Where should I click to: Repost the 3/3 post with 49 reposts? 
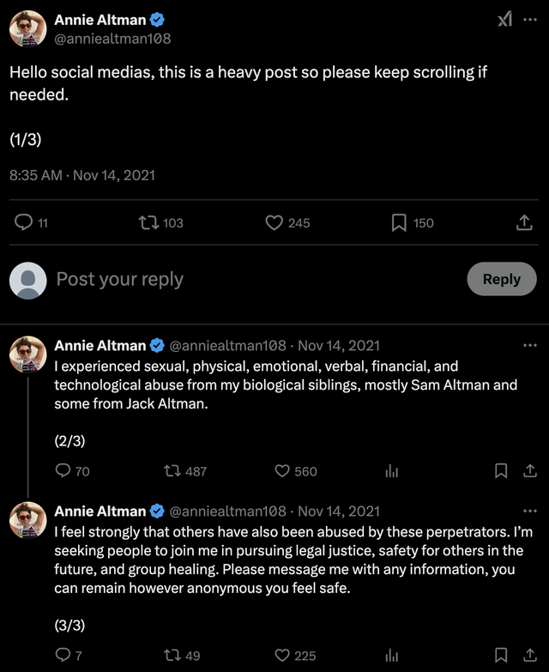(x=172, y=655)
